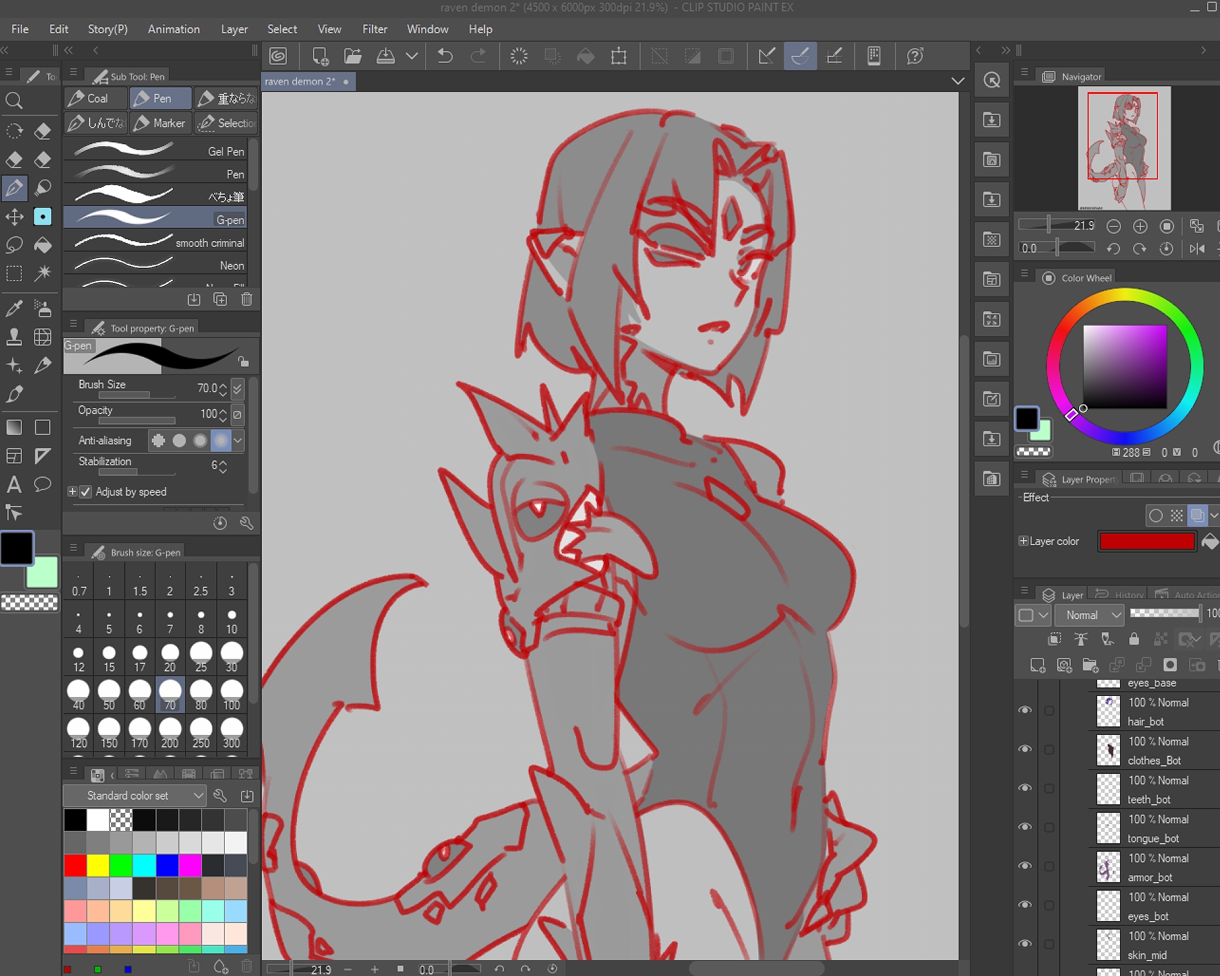Open the Normal blending mode dropdown
The height and width of the screenshot is (976, 1220).
pyautogui.click(x=1090, y=615)
